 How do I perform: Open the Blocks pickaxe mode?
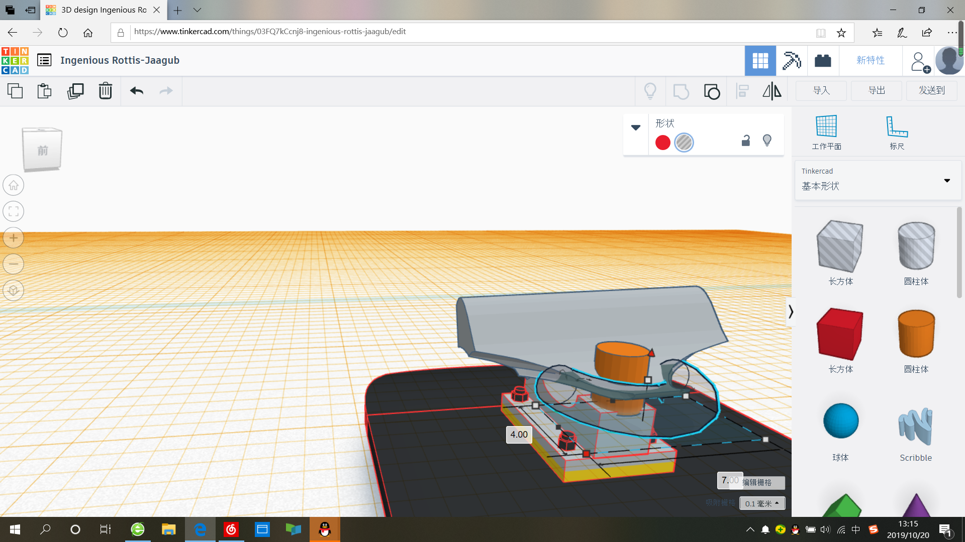pyautogui.click(x=792, y=61)
